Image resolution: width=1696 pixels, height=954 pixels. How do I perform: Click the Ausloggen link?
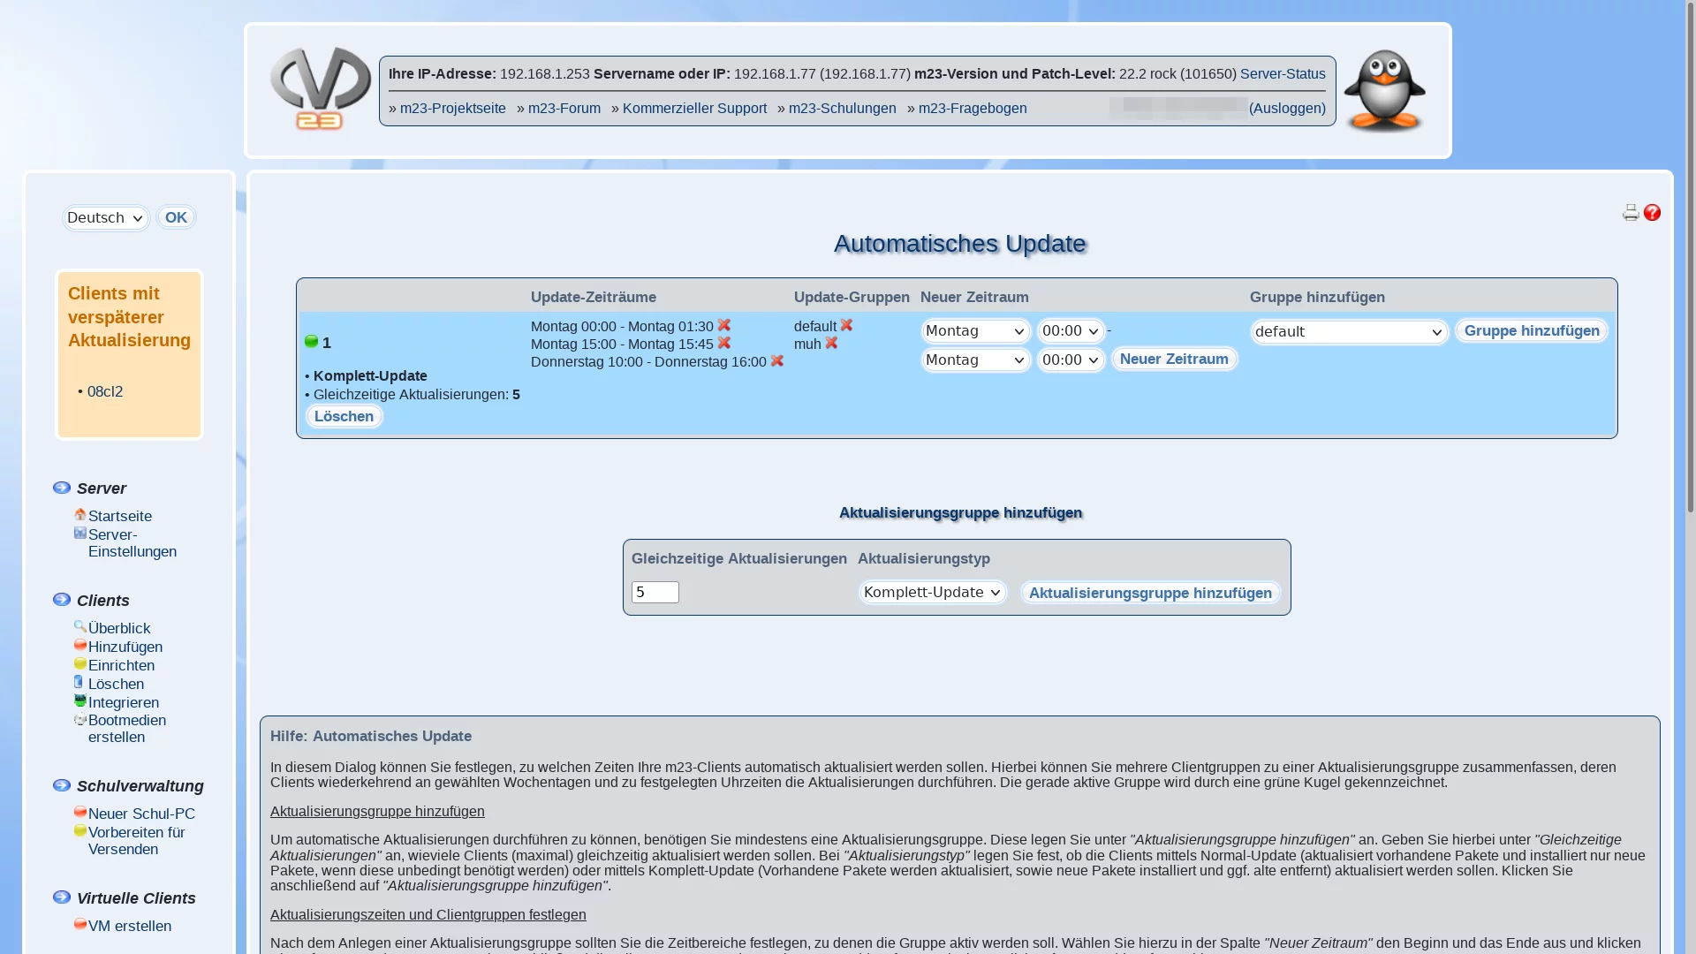1287,108
